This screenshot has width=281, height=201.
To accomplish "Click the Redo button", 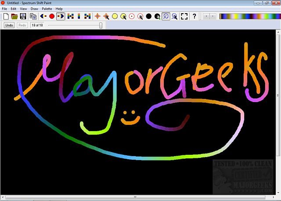I will coord(22,25).
